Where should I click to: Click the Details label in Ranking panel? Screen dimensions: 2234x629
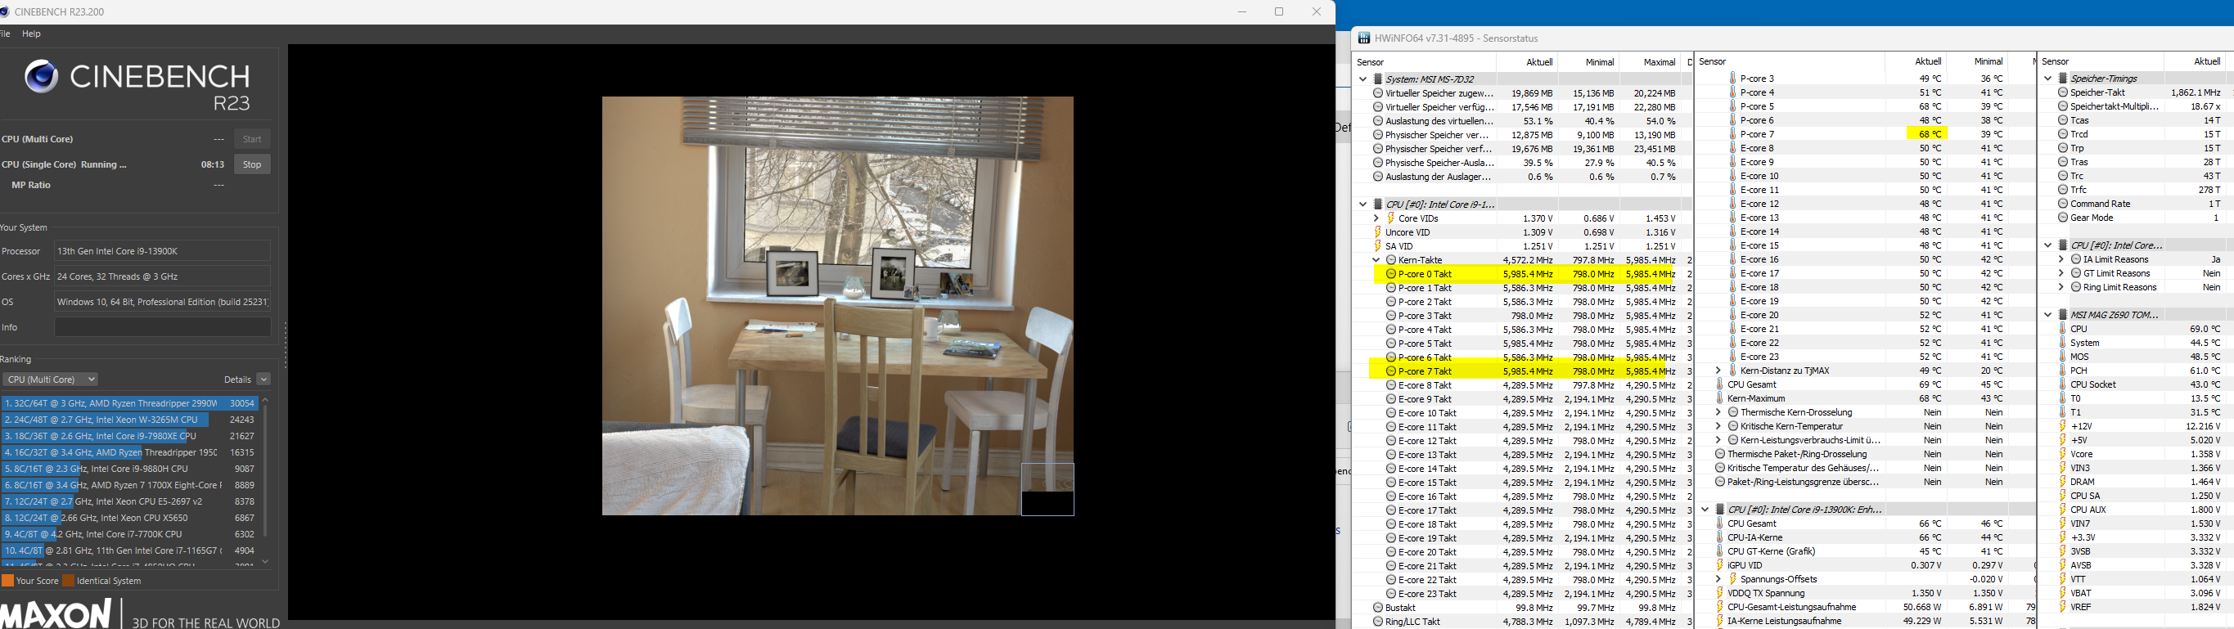(236, 380)
